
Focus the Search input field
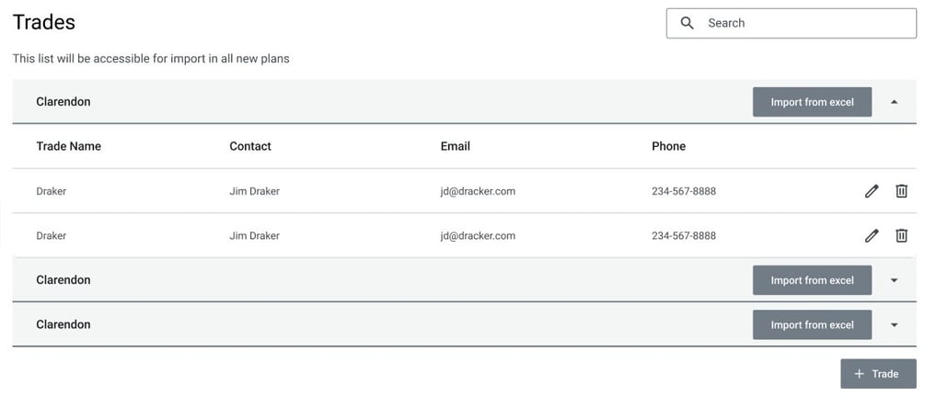(x=792, y=23)
